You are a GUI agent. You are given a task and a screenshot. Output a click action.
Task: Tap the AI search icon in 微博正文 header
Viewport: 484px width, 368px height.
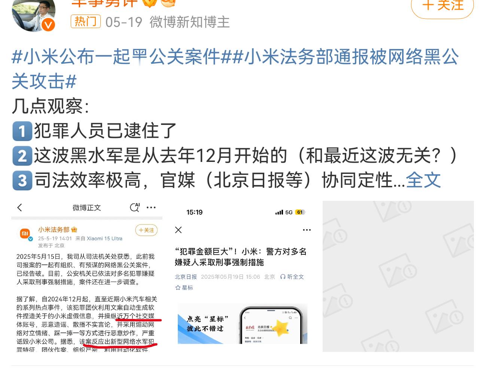point(135,208)
